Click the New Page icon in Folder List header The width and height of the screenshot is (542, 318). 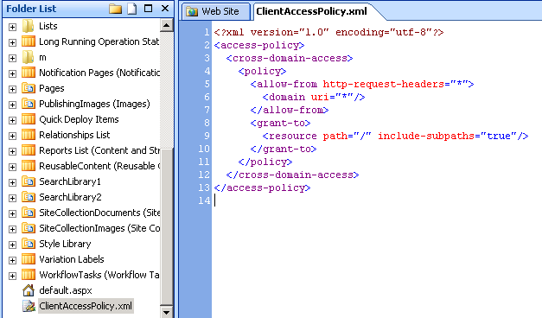pos(132,9)
